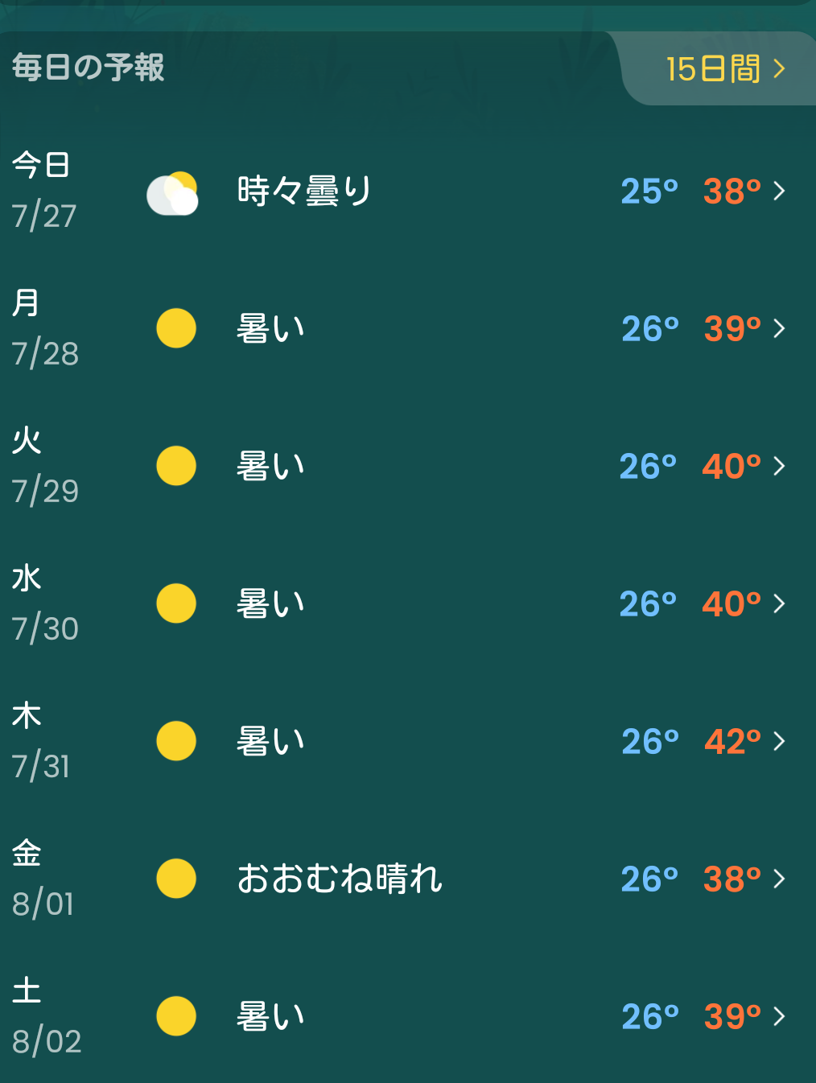Expand the 7/28 Monday forecast chevron
This screenshot has width=816, height=1083.
click(x=779, y=328)
